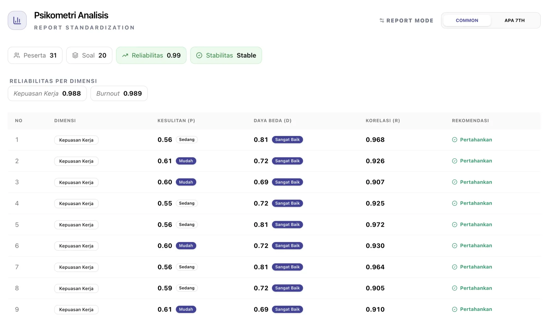Switch report mode to APA 7TH
This screenshot has height=315, width=548.
(514, 21)
